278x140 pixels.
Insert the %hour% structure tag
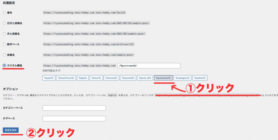[x=96, y=78]
